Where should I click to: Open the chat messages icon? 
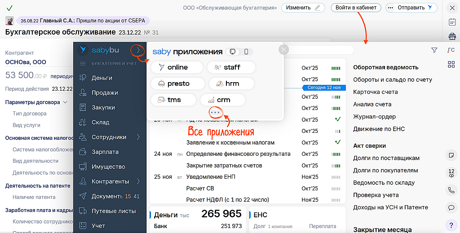click(x=451, y=207)
